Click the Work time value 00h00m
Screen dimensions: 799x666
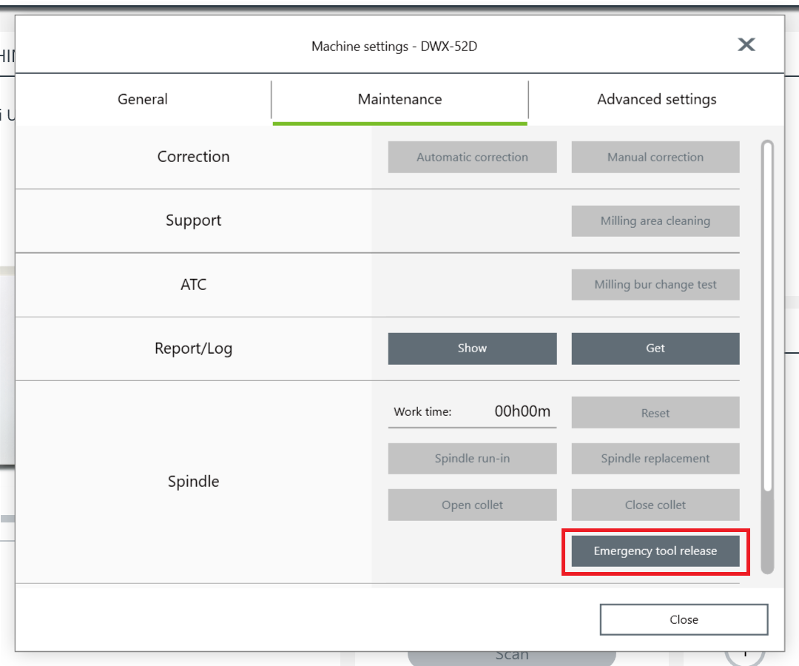click(522, 411)
